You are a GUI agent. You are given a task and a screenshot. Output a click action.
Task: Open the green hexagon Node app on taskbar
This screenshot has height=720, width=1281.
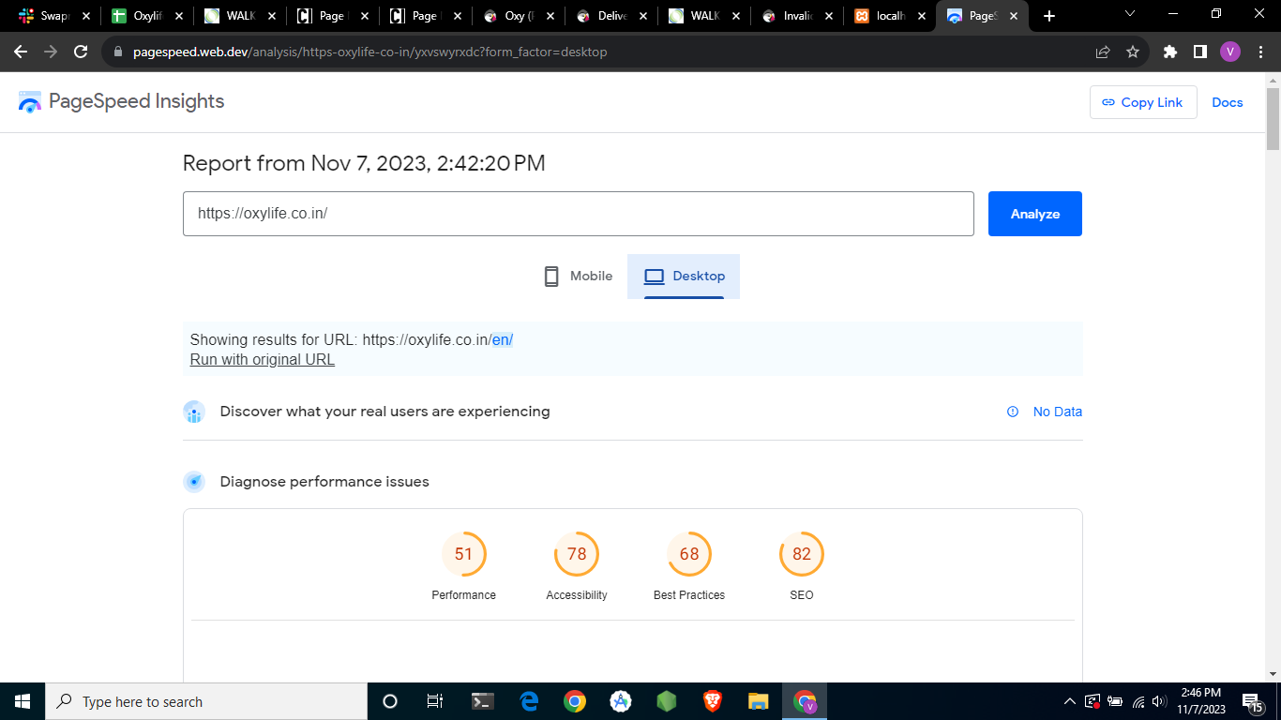coord(667,701)
